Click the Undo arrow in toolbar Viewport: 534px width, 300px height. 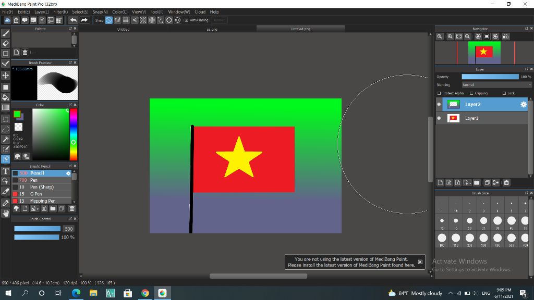pos(73,20)
